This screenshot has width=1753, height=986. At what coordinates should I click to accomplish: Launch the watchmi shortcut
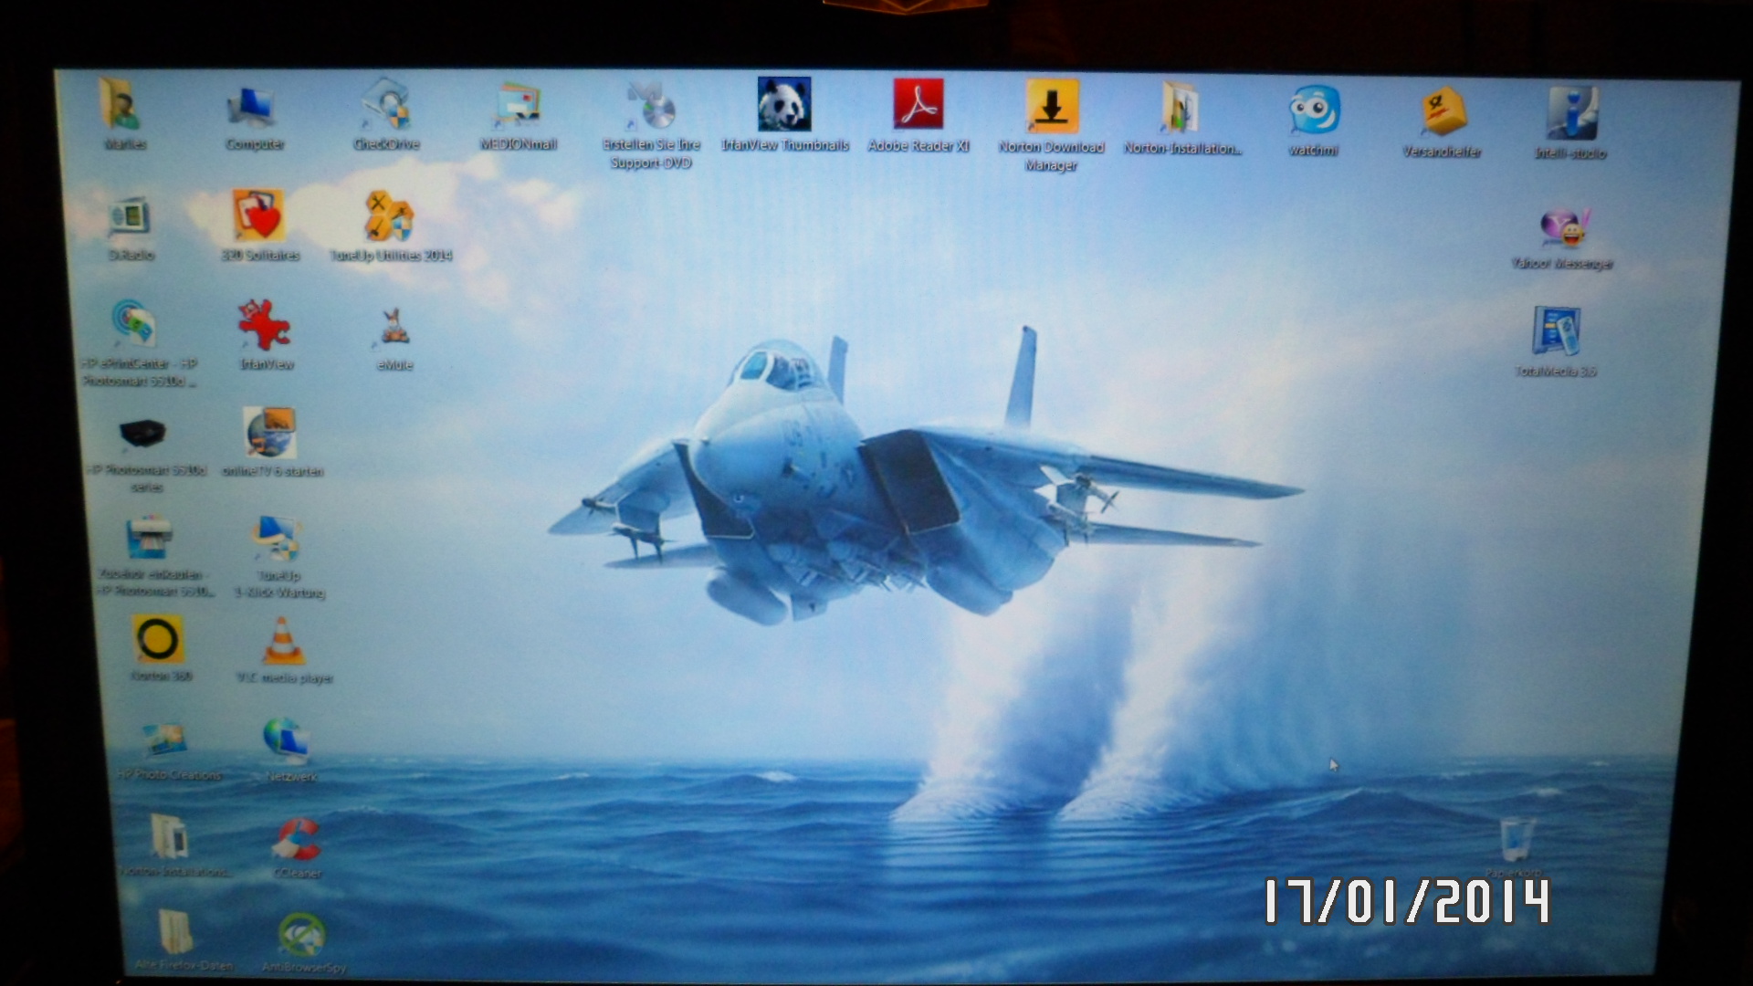point(1313,121)
